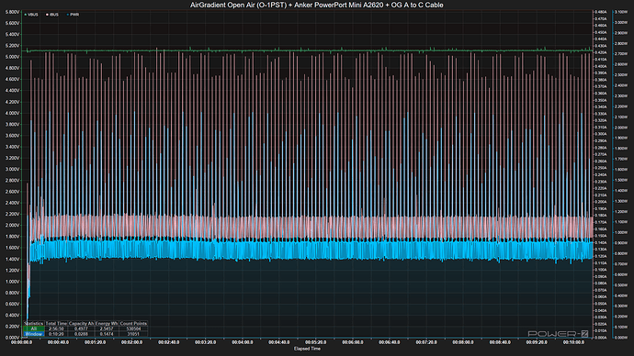Click the blue PWR legend marker

(x=67, y=15)
